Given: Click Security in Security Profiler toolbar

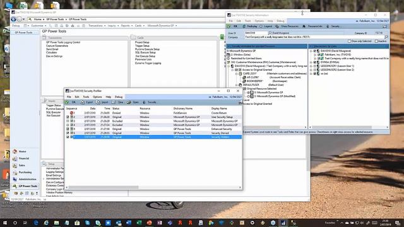Looking at the screenshot, I should pyautogui.click(x=150, y=102).
